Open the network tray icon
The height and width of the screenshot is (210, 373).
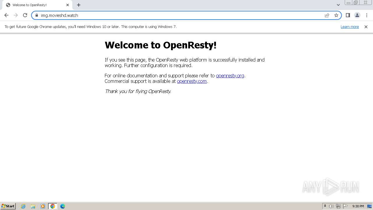[x=338, y=206]
